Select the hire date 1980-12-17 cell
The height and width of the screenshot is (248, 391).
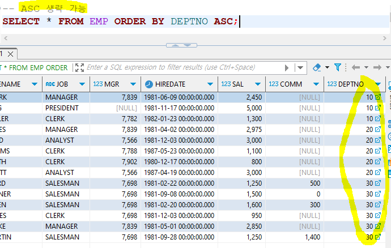click(x=179, y=162)
